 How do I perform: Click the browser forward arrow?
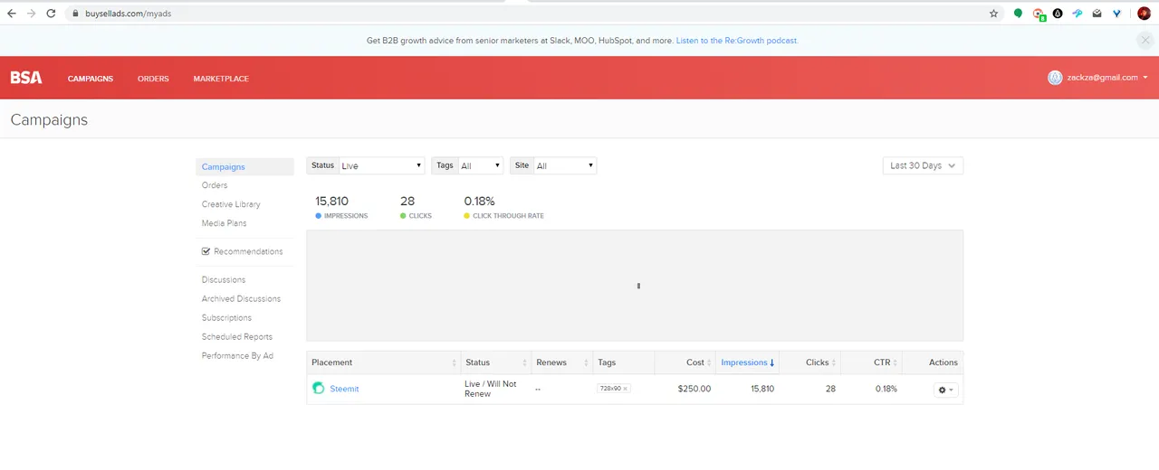pyautogui.click(x=32, y=14)
